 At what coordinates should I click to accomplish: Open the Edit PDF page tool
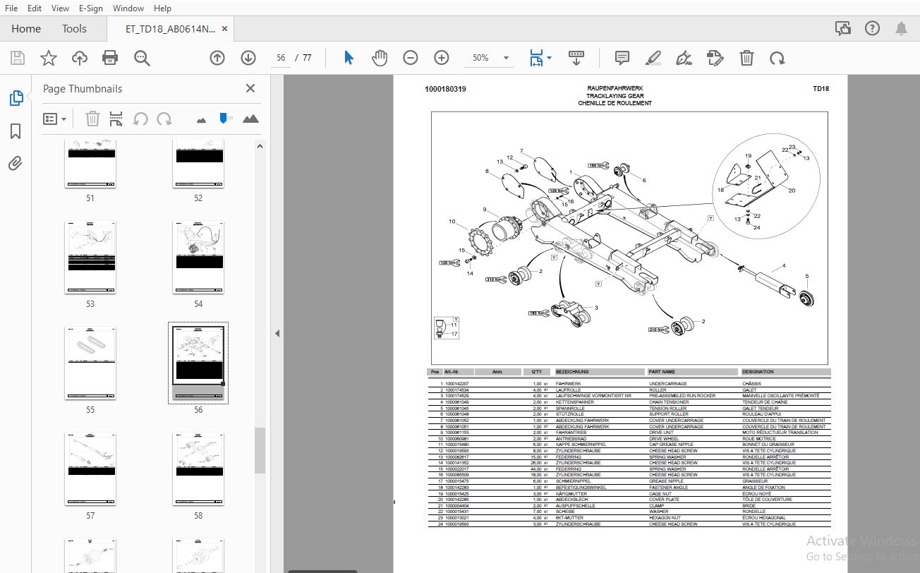pos(715,58)
